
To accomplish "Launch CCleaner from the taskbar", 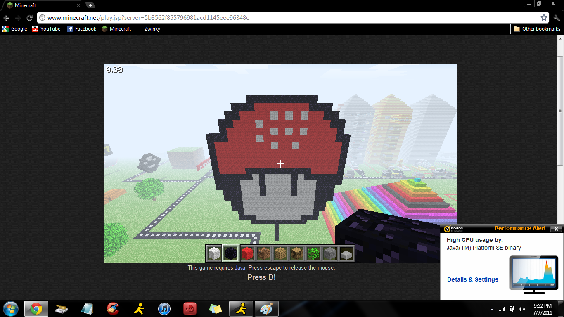I will pos(113,309).
